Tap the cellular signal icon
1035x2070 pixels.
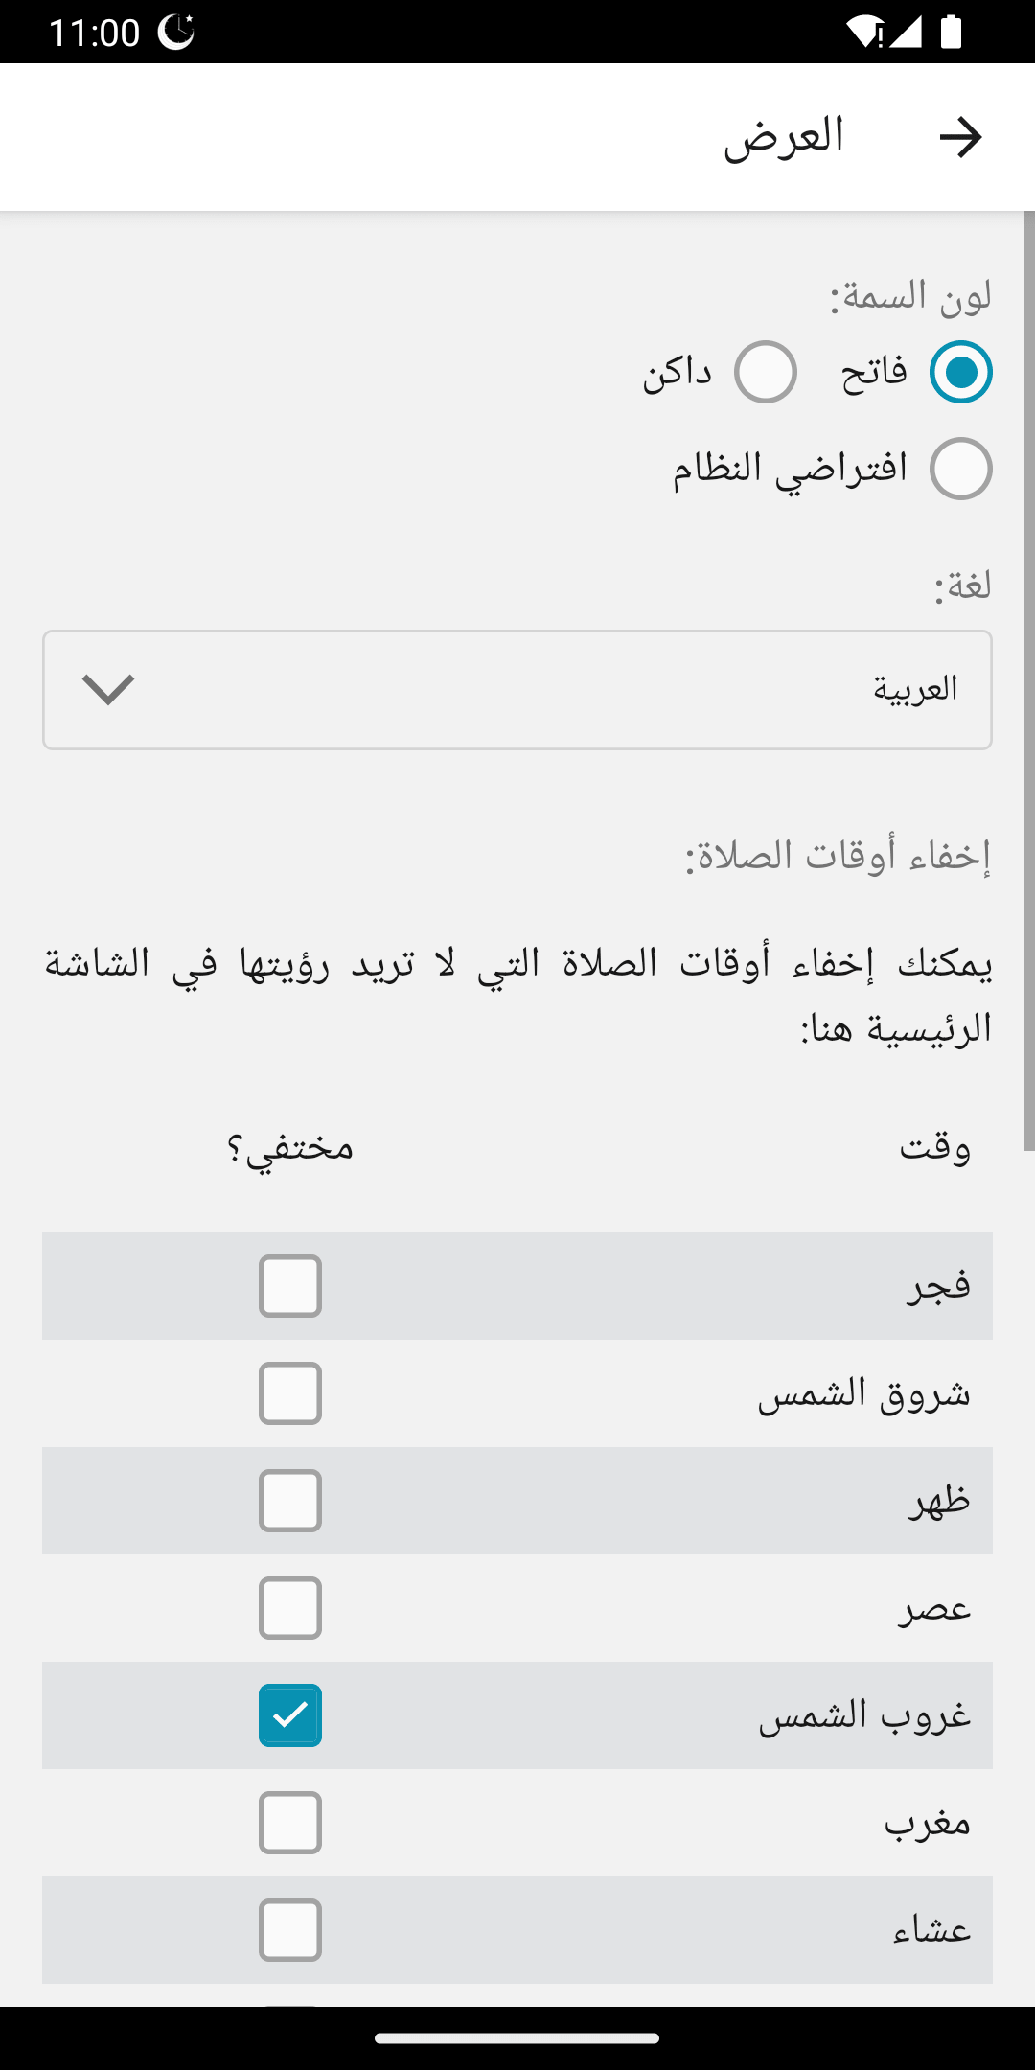(x=906, y=32)
